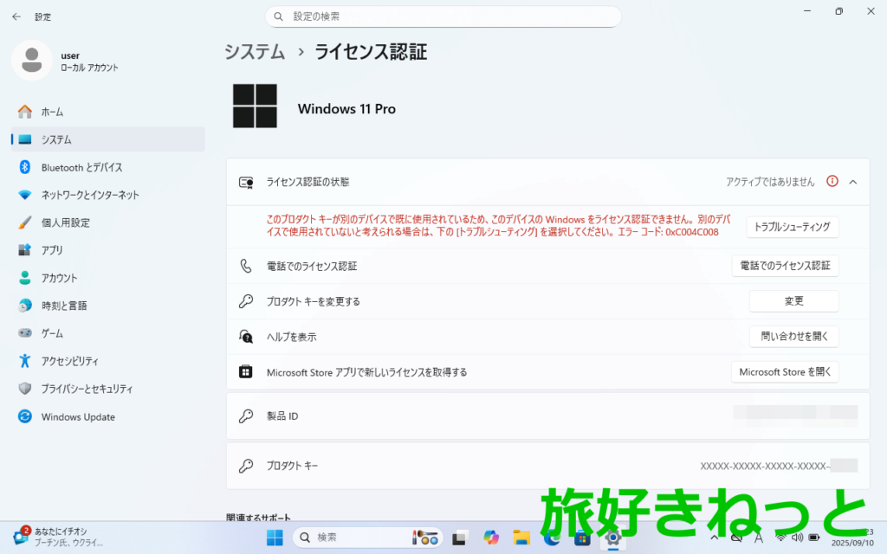887x554 pixels.
Task: Select the プライバシーとセキュリティ shield icon
Action: (25, 389)
